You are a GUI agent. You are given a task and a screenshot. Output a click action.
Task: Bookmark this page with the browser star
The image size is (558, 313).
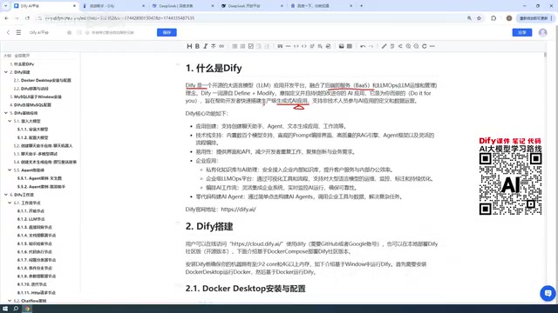click(479, 18)
